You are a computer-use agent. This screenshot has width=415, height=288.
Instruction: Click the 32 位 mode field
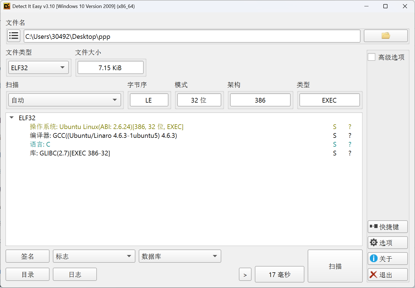[x=199, y=100]
